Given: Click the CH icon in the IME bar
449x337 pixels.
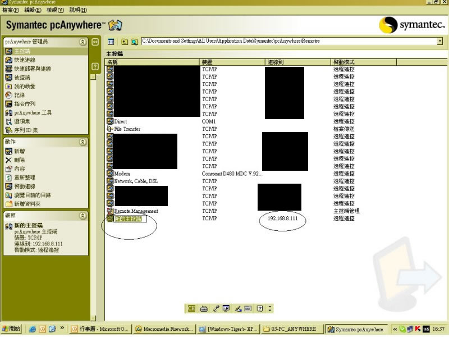Looking at the screenshot, I should (x=191, y=308).
